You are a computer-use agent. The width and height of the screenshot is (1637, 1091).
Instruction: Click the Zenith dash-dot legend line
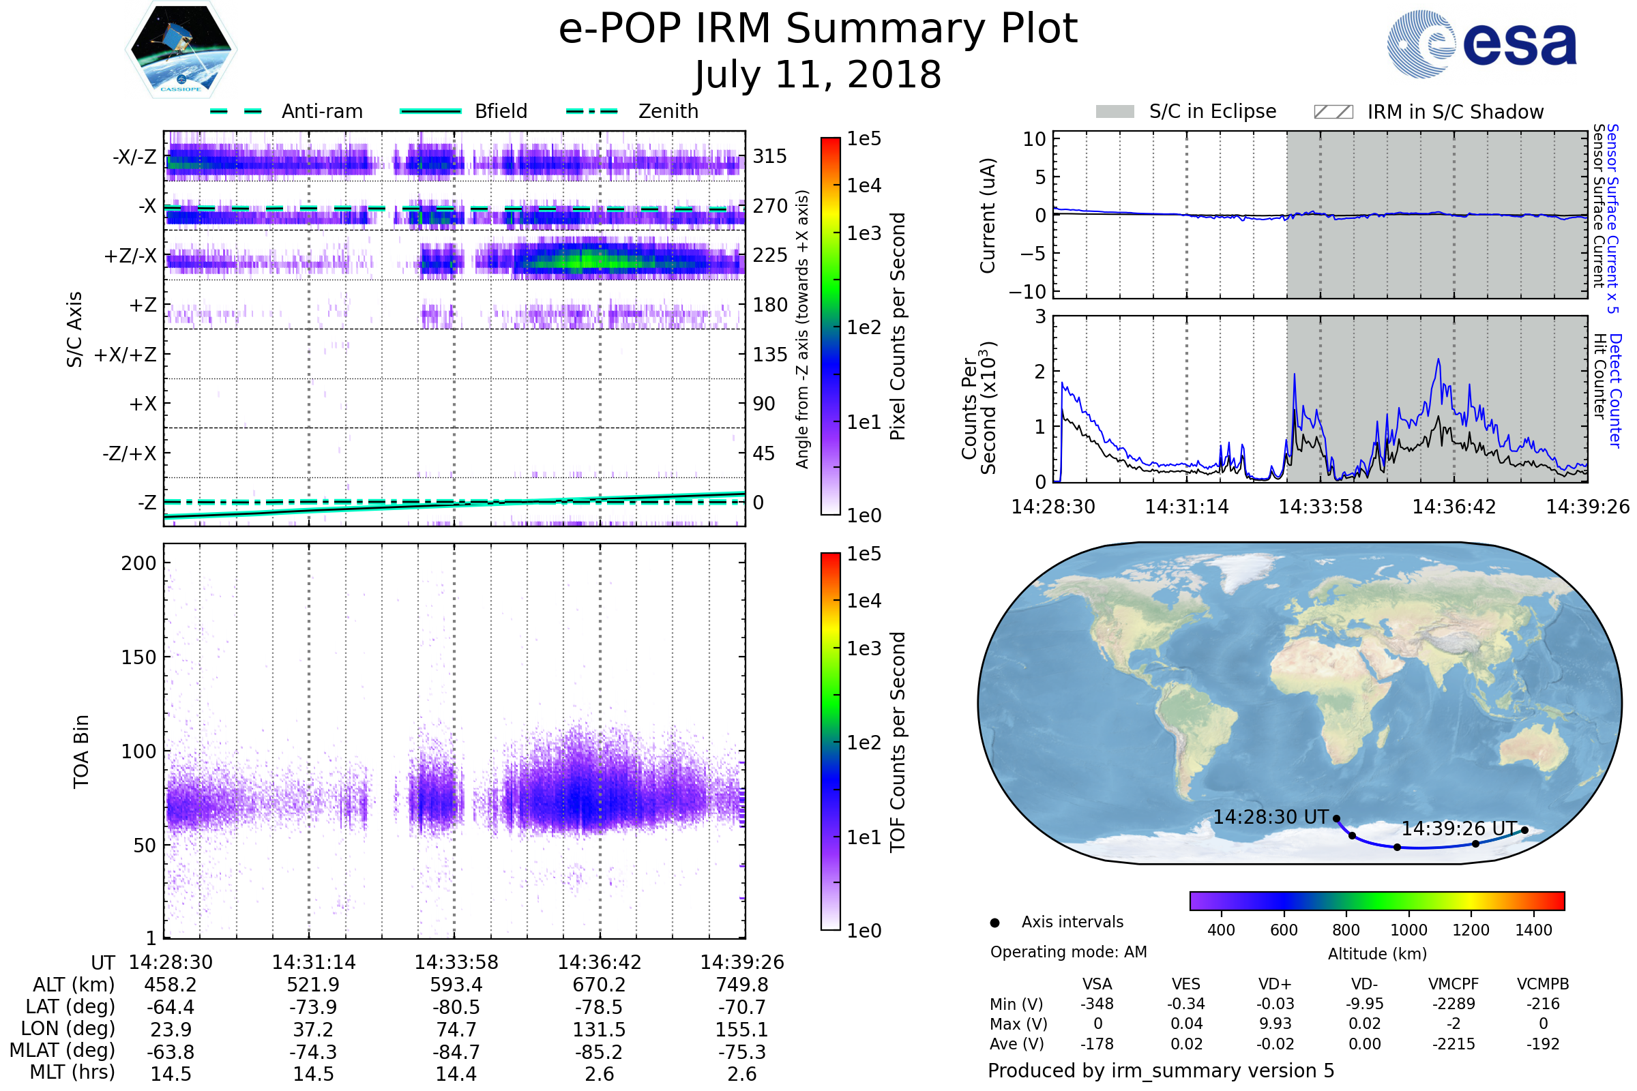591,111
